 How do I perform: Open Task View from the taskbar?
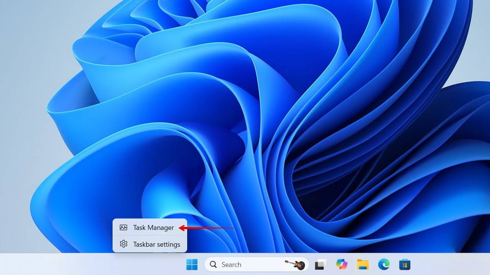[x=320, y=264]
